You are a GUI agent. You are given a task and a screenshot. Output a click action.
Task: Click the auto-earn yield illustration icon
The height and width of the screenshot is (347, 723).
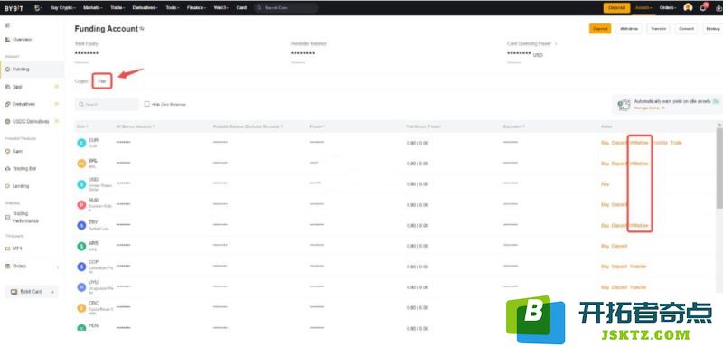624,105
